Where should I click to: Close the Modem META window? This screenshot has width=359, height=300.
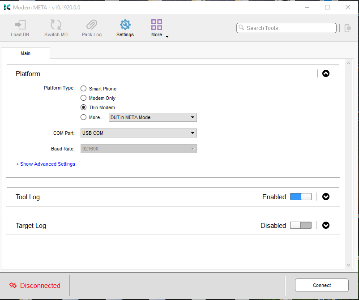pos(347,7)
